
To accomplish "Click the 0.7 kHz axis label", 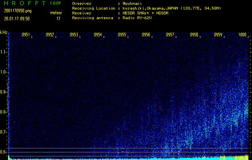I will pyautogui.click(x=4, y=132).
